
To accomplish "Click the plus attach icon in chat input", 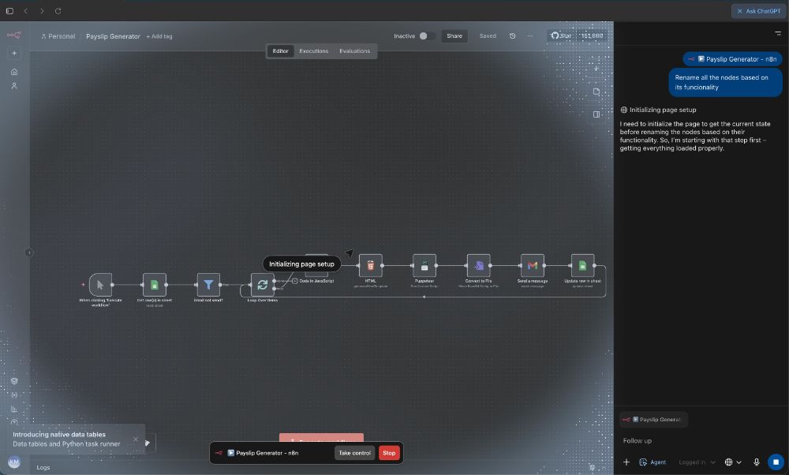I will pyautogui.click(x=626, y=462).
